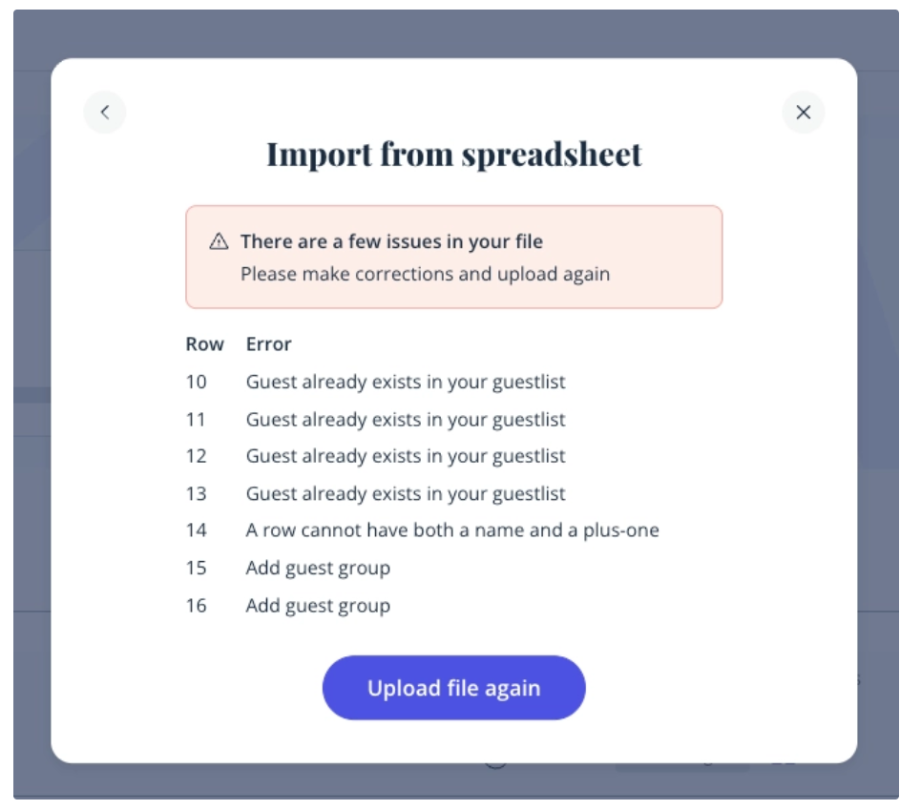
Task: Select the error message for row 13
Action: 406,494
